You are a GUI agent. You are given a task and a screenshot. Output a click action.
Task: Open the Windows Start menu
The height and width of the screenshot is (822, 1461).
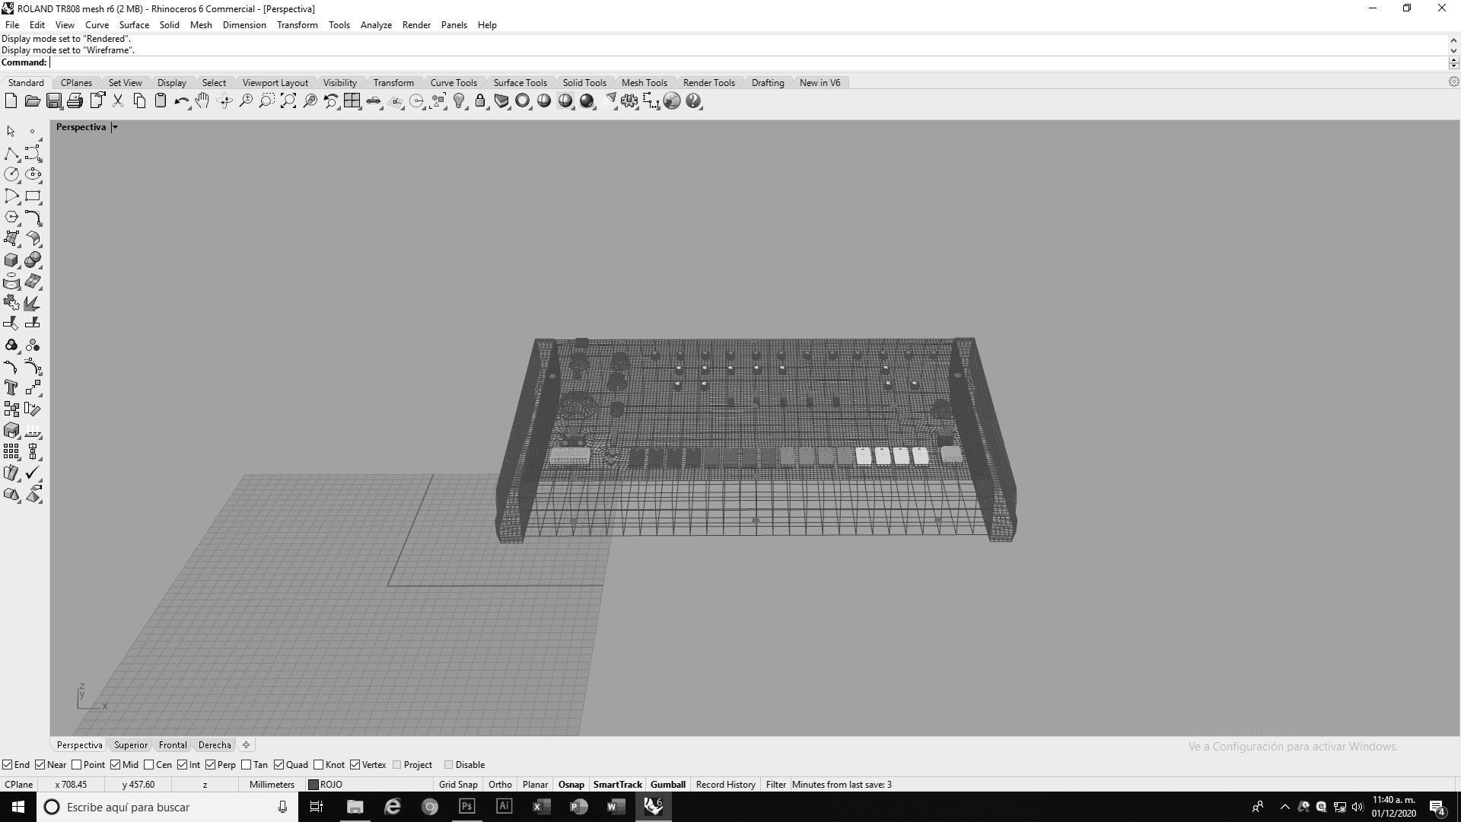pos(18,807)
